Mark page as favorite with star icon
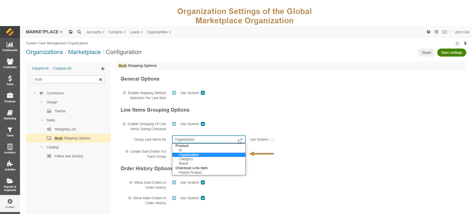The width and height of the screenshot is (472, 214). (x=457, y=43)
